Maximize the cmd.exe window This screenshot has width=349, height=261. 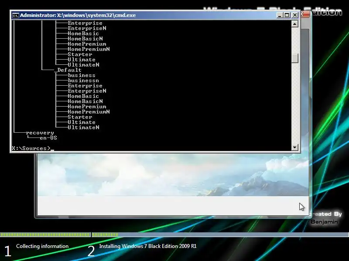click(x=287, y=15)
